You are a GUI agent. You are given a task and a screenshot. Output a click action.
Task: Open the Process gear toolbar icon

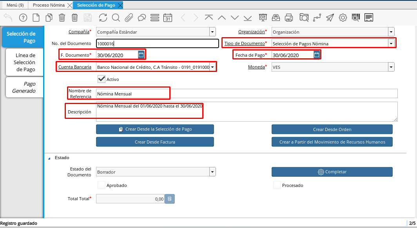343,18
